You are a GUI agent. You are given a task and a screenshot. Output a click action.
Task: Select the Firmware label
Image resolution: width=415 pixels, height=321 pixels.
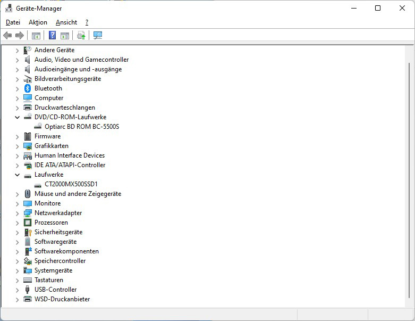pyautogui.click(x=48, y=136)
